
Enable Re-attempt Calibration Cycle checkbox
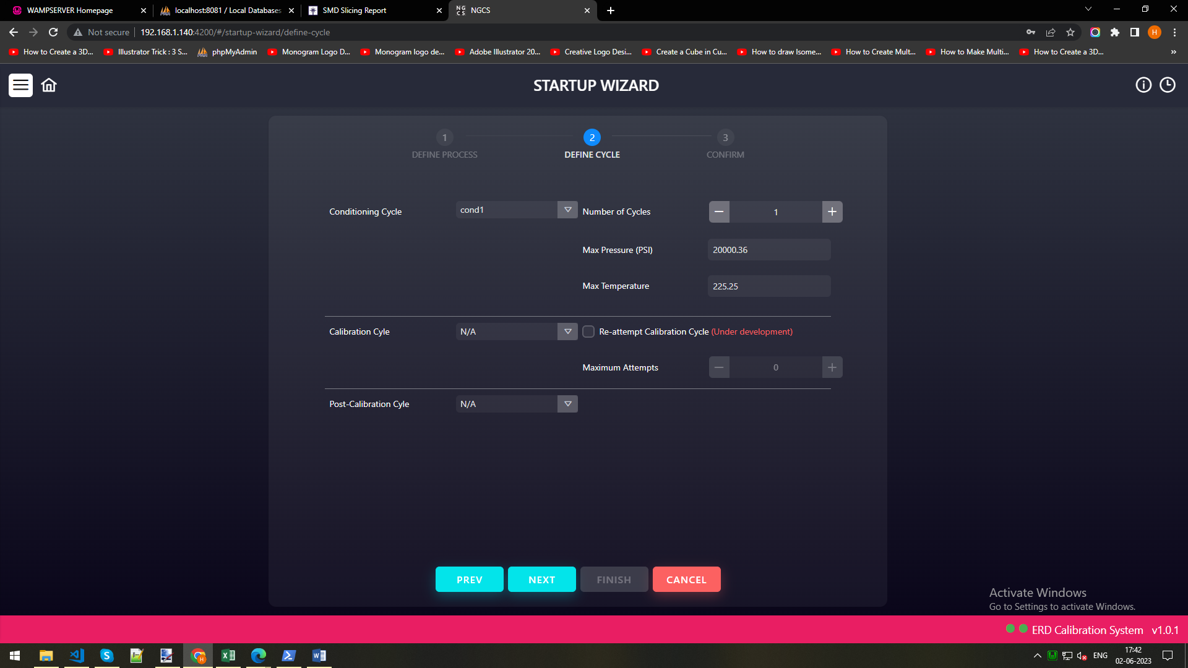[x=588, y=332]
